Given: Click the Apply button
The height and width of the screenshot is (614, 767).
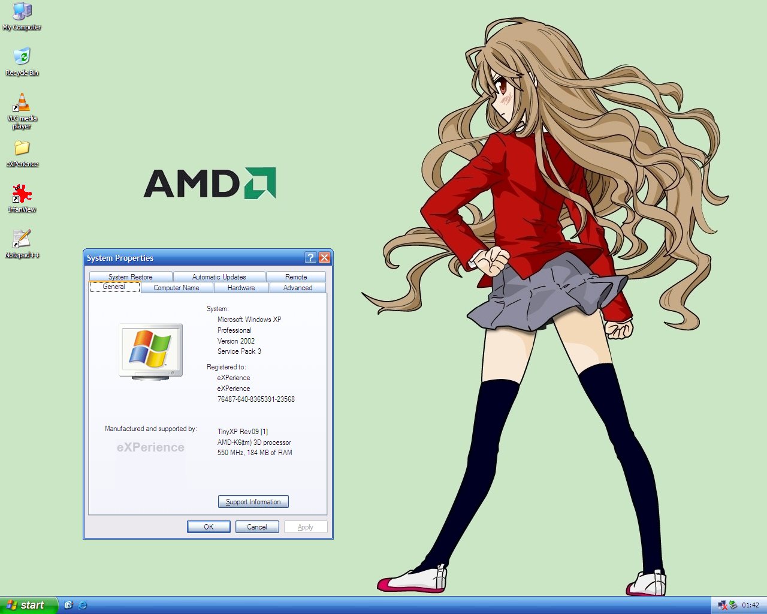Looking at the screenshot, I should [306, 527].
